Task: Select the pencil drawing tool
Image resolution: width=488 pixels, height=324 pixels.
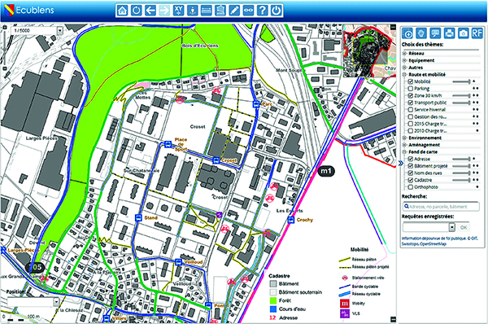Action: (234, 10)
